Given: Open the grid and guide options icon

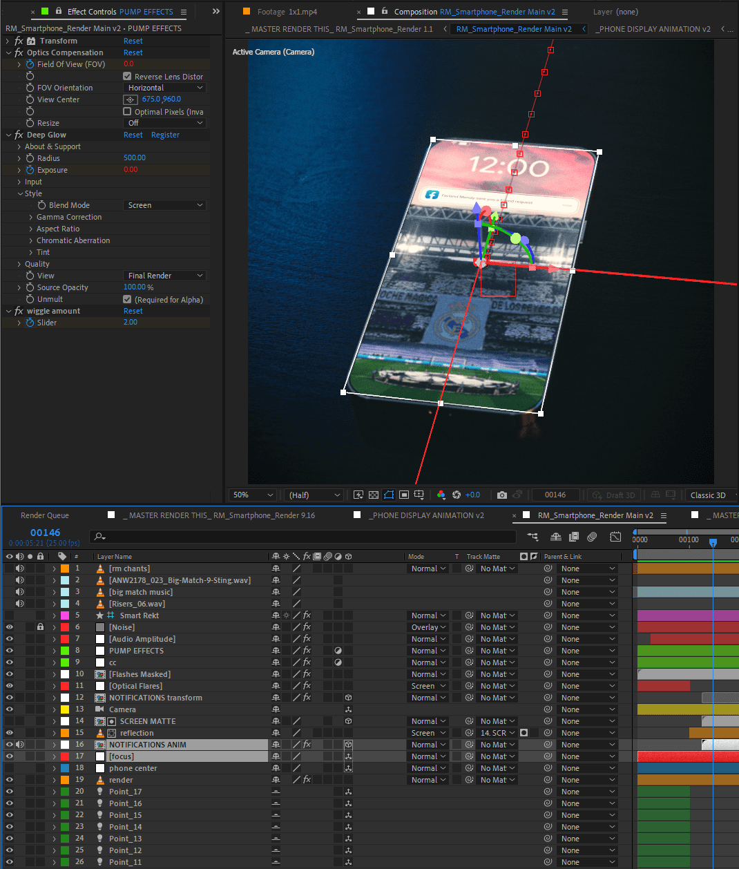Looking at the screenshot, I should (419, 495).
